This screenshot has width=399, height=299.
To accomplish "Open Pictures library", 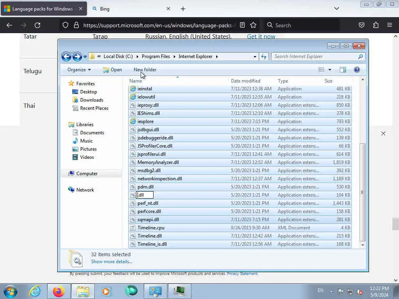I will coord(88,149).
